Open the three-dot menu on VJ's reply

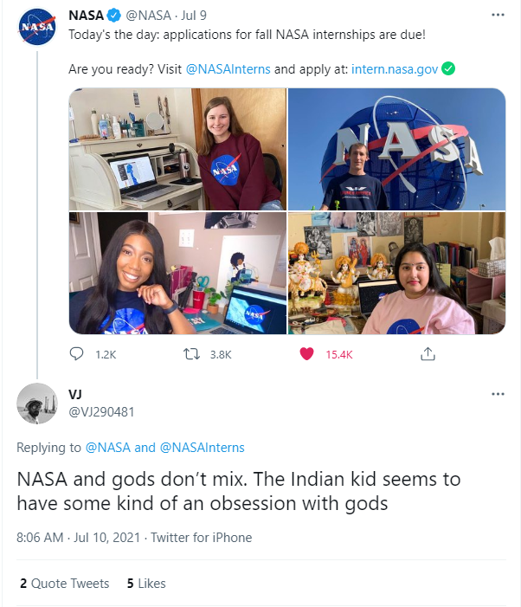498,394
